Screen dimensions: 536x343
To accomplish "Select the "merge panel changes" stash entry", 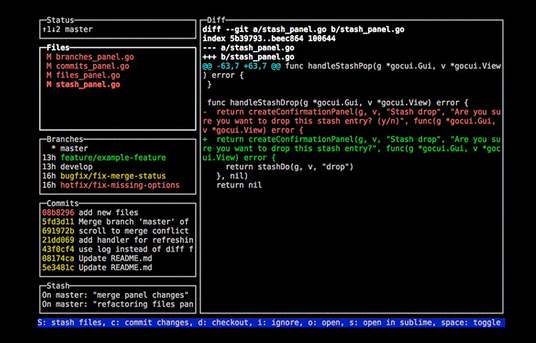I will (x=114, y=295).
